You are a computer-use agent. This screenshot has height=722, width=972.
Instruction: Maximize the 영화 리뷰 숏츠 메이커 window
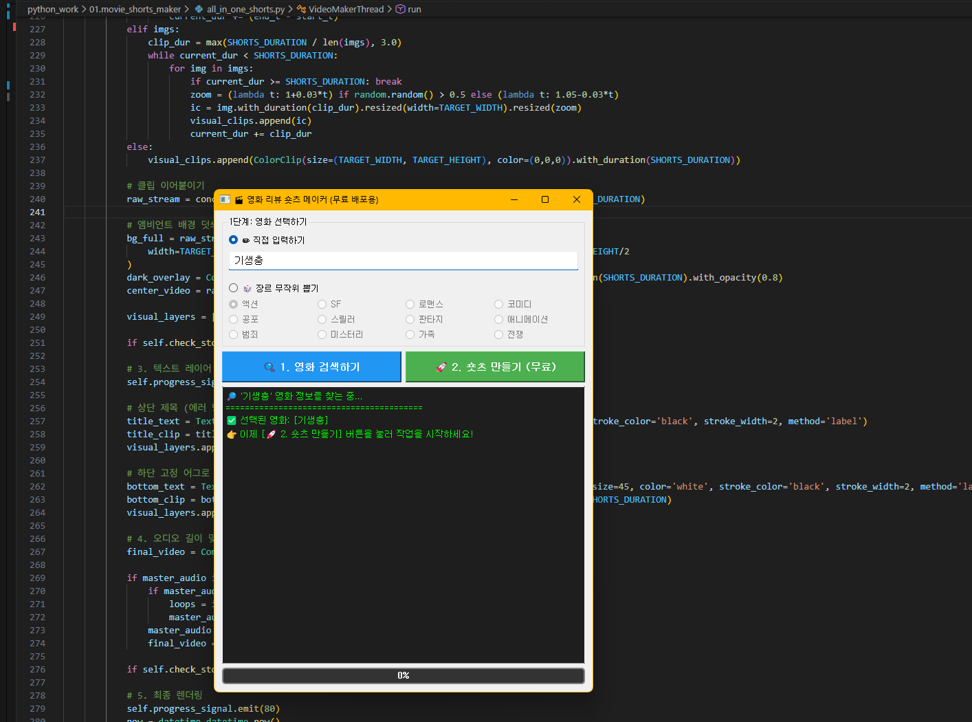click(545, 199)
